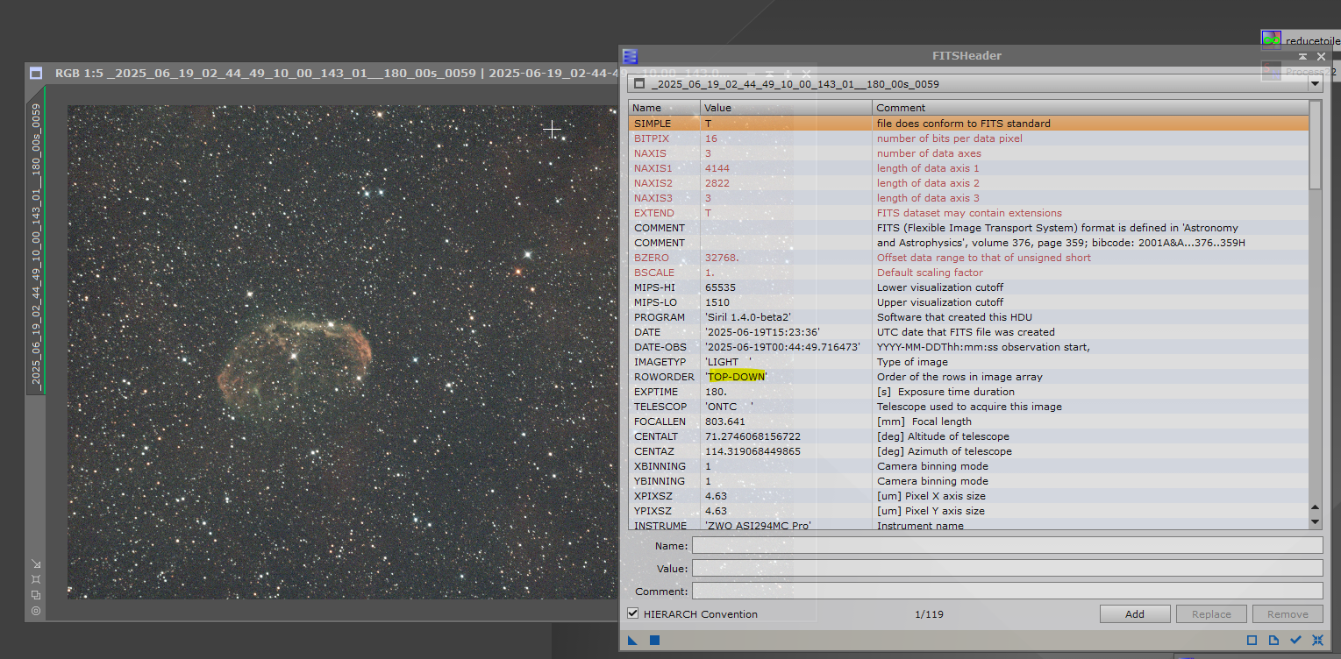Click the keyword table's scroll down arrow
The height and width of the screenshot is (659, 1341).
point(1315,521)
